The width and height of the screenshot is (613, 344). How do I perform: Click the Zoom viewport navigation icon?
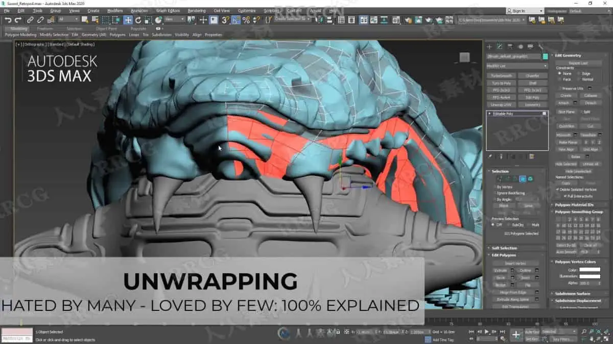(x=584, y=331)
